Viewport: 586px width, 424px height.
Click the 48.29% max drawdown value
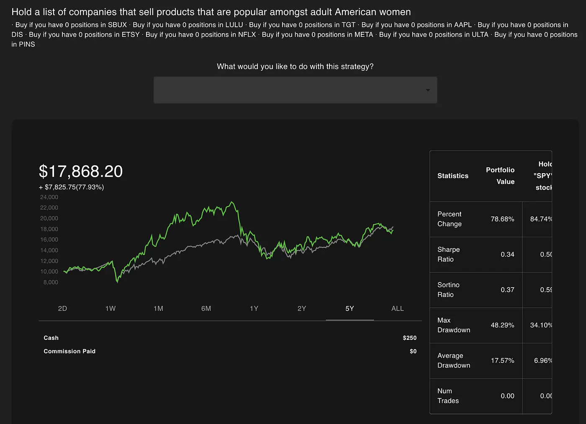(502, 325)
